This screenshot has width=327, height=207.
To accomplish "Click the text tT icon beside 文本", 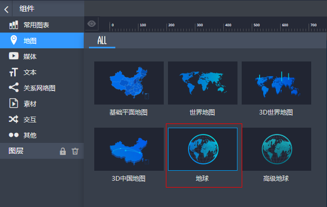I will click(14, 72).
